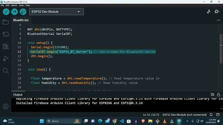
Task: Click the dht.begin(); code line
Action: click(x=41, y=56)
